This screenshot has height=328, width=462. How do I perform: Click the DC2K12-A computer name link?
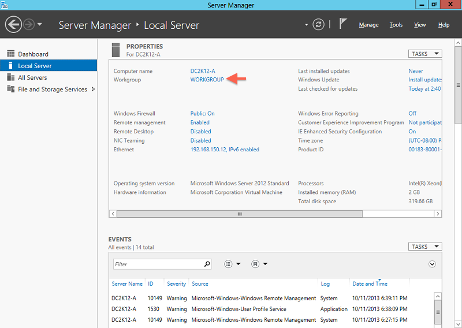203,71
